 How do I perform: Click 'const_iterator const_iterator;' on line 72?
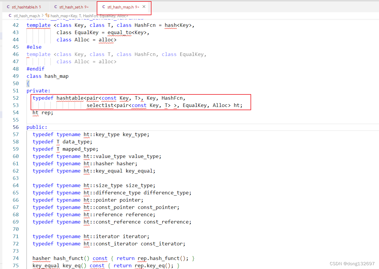pyautogui.click(x=141, y=244)
